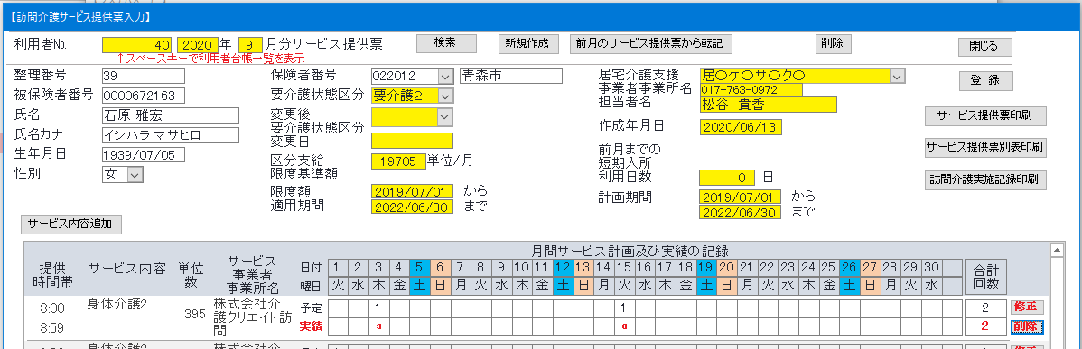The image size is (1082, 349).
Task: Click サービス提供票別表印刷 button
Action: point(984,148)
